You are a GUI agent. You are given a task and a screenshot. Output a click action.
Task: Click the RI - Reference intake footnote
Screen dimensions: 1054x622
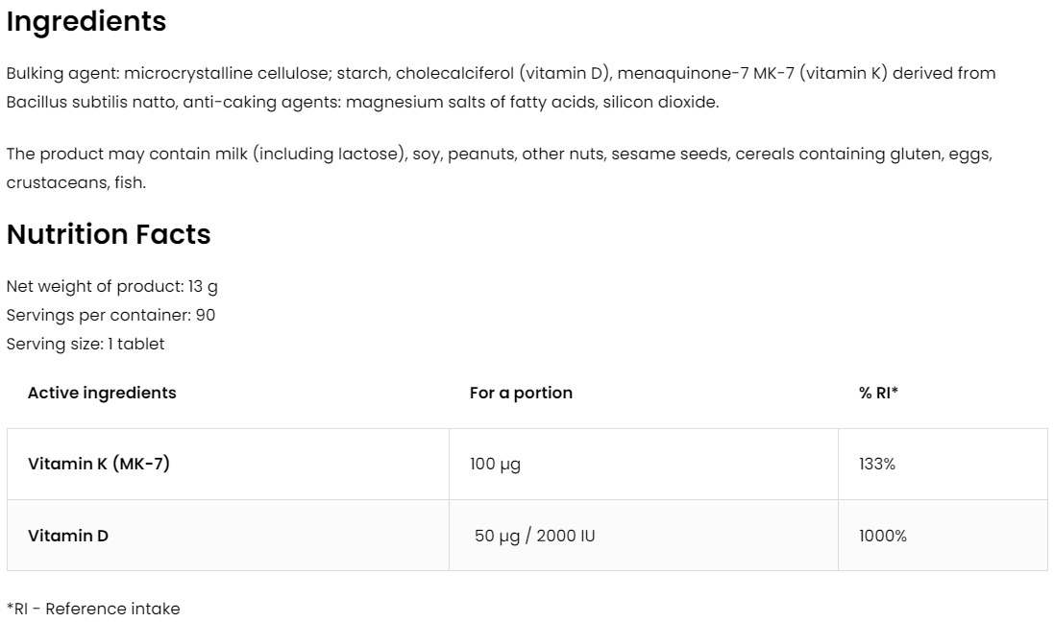(x=93, y=609)
